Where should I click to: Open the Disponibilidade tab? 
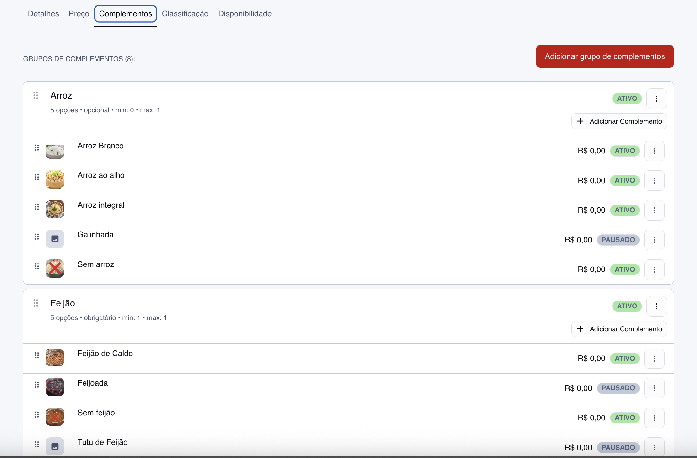point(245,14)
